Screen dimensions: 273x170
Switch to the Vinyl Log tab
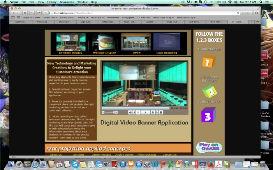click(43, 22)
